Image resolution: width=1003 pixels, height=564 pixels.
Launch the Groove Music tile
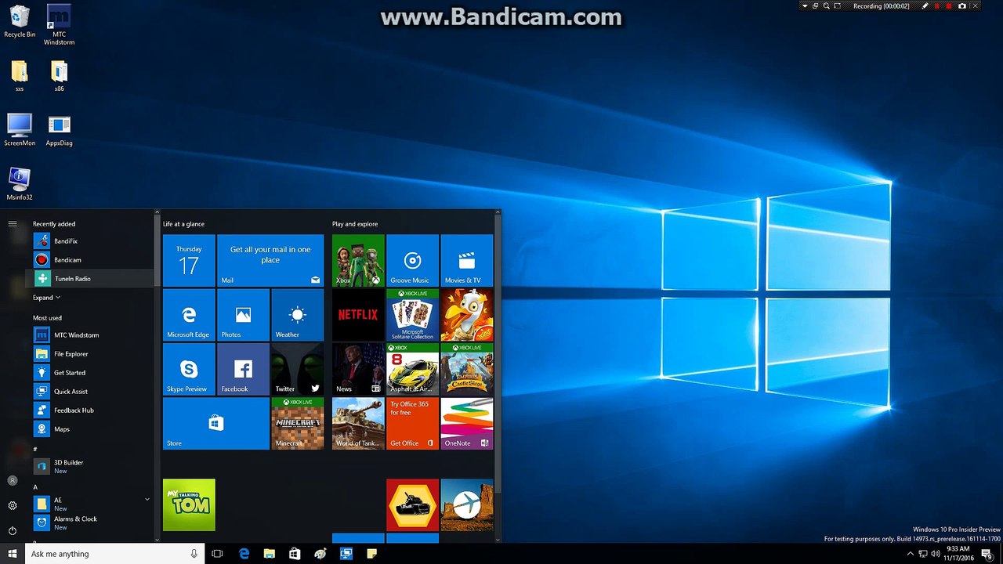[412, 261]
